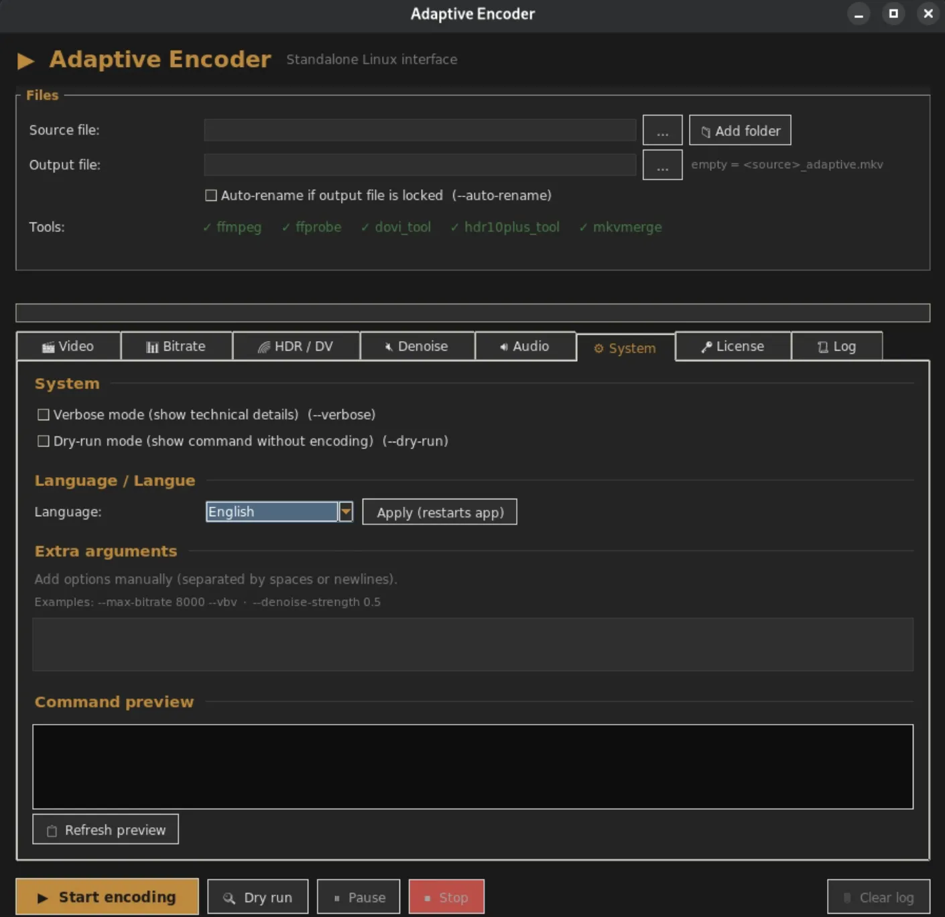Switch to the Video tab
The width and height of the screenshot is (945, 917).
point(68,347)
